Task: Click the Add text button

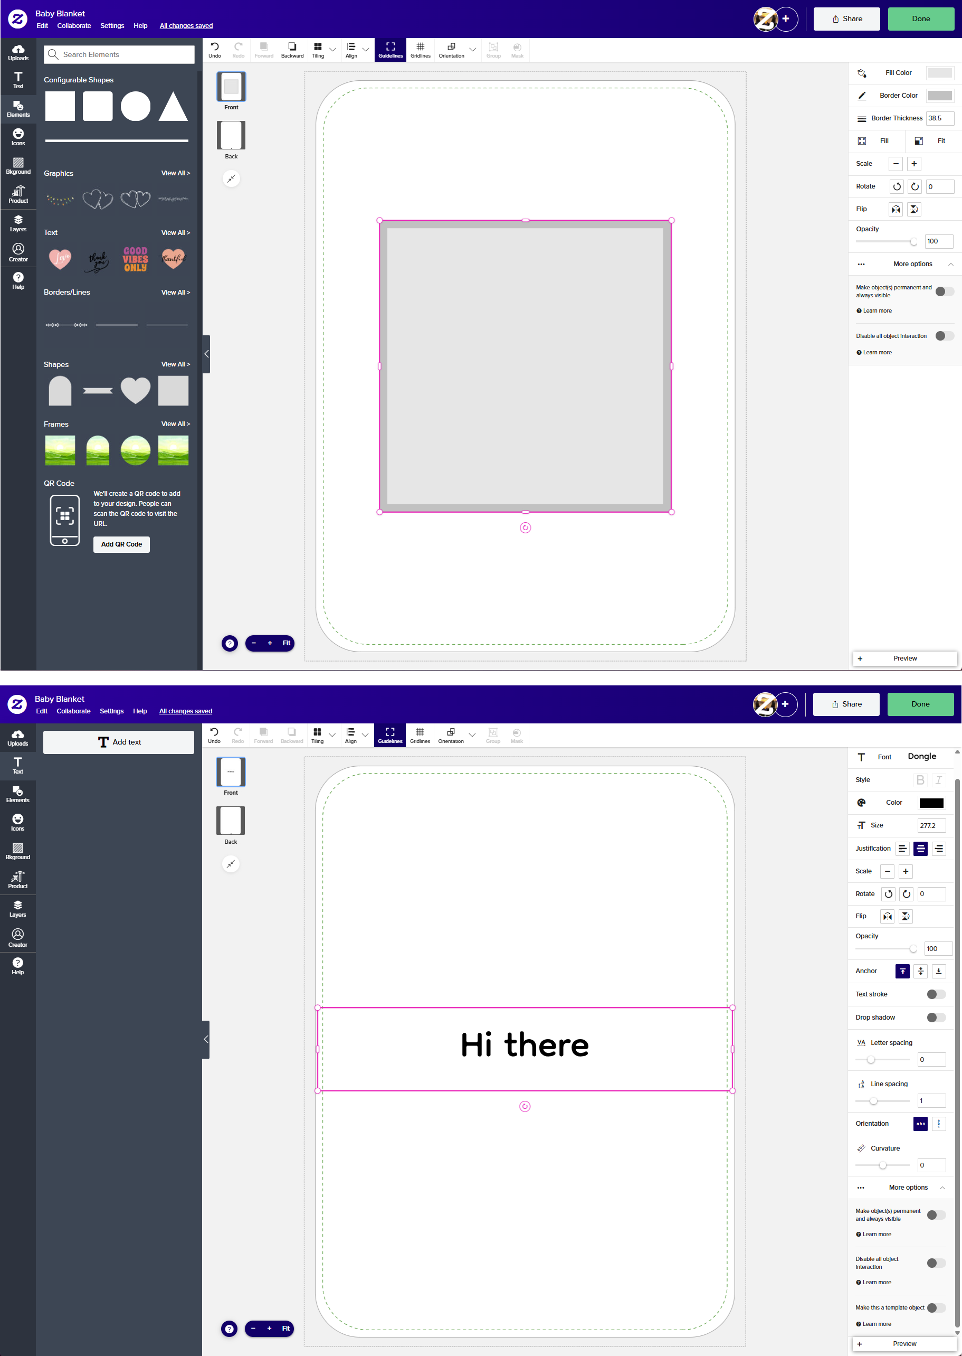Action: [x=119, y=742]
